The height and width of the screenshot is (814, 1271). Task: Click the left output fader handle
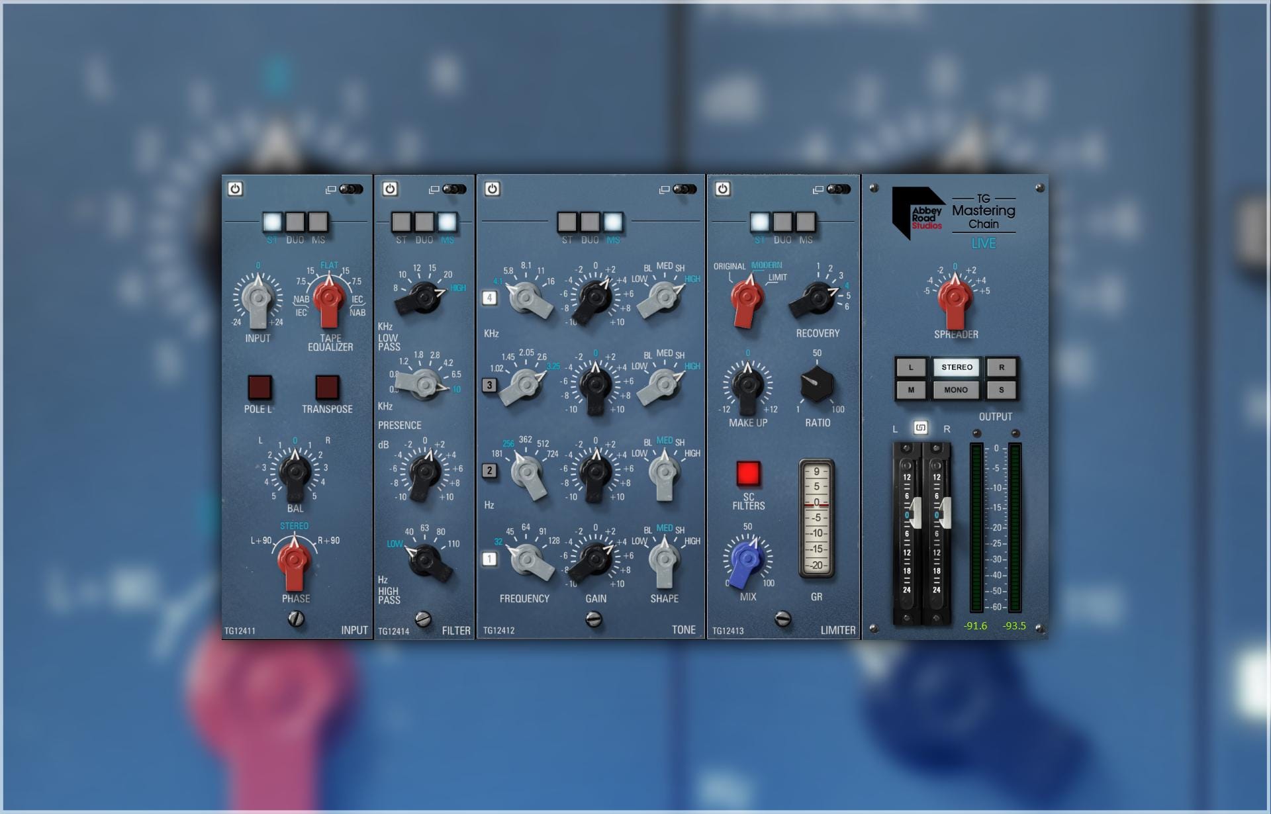pos(916,514)
